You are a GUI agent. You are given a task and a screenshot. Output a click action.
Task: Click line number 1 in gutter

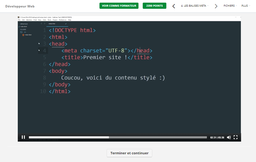[x=44, y=30]
